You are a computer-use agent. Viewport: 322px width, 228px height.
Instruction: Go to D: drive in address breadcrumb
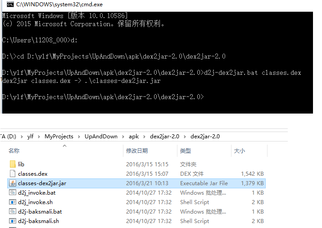tap(9, 137)
